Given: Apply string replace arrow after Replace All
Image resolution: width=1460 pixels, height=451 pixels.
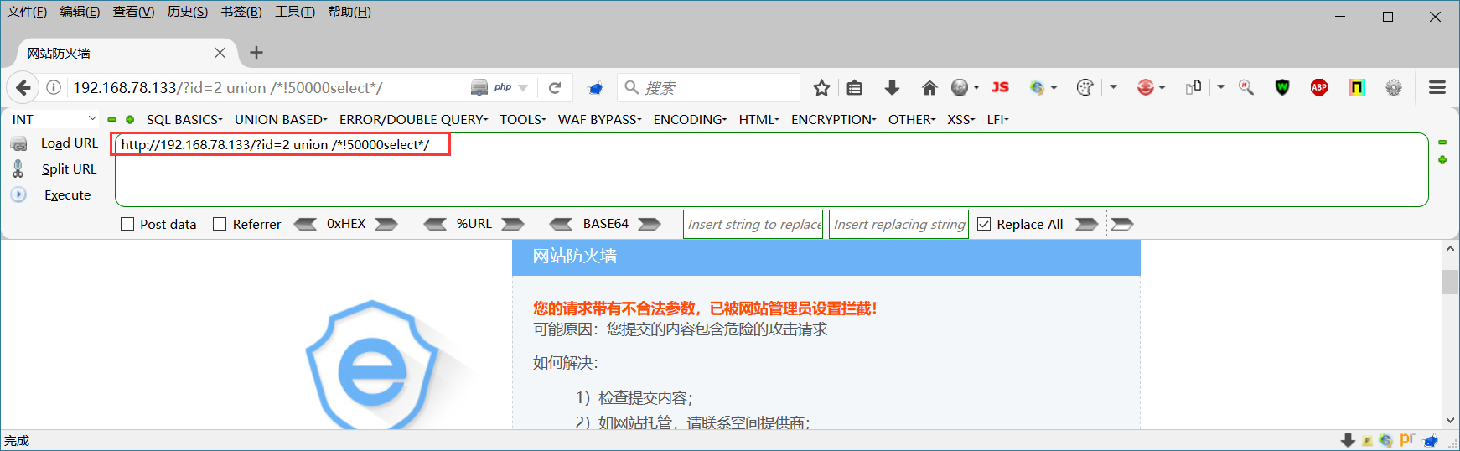Looking at the screenshot, I should pyautogui.click(x=1087, y=224).
